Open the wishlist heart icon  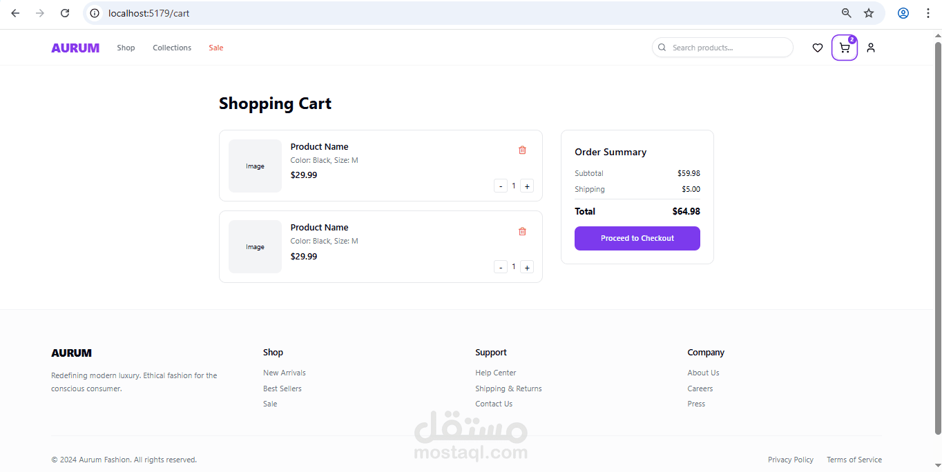pos(818,48)
